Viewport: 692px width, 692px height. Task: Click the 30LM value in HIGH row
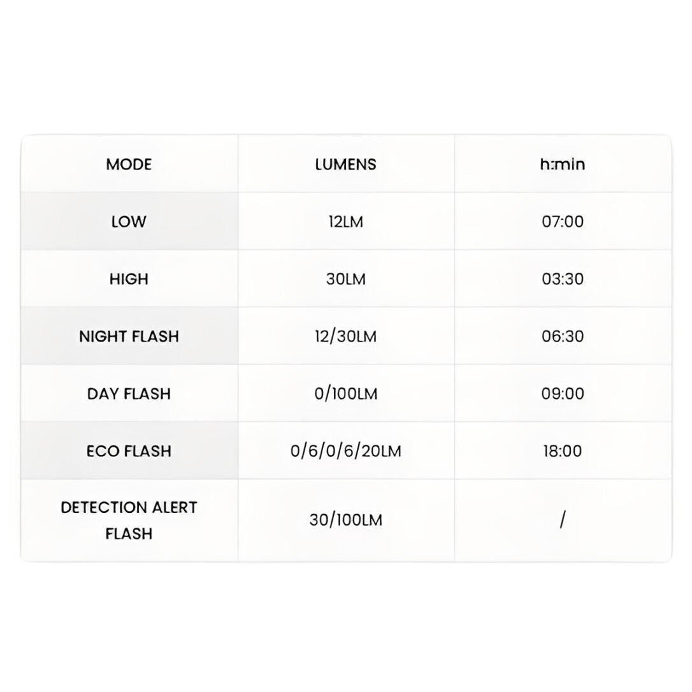[x=345, y=279]
